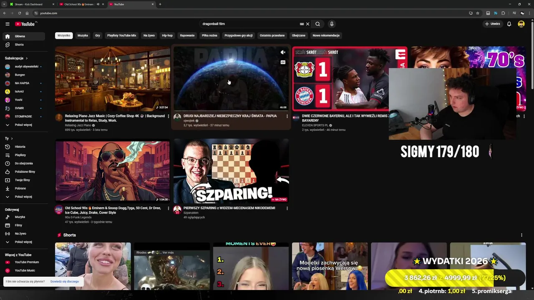Open a new browser tab
Image resolution: width=534 pixels, height=300 pixels.
[x=160, y=4]
